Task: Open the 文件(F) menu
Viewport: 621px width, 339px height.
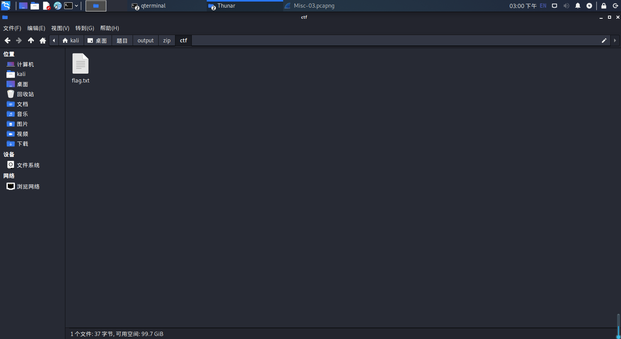Action: [12, 28]
